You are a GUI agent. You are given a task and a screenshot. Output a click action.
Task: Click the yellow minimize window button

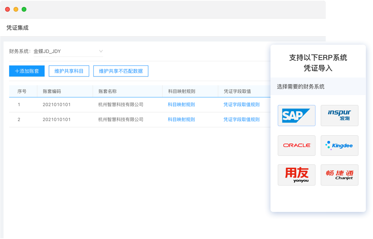point(16,9)
